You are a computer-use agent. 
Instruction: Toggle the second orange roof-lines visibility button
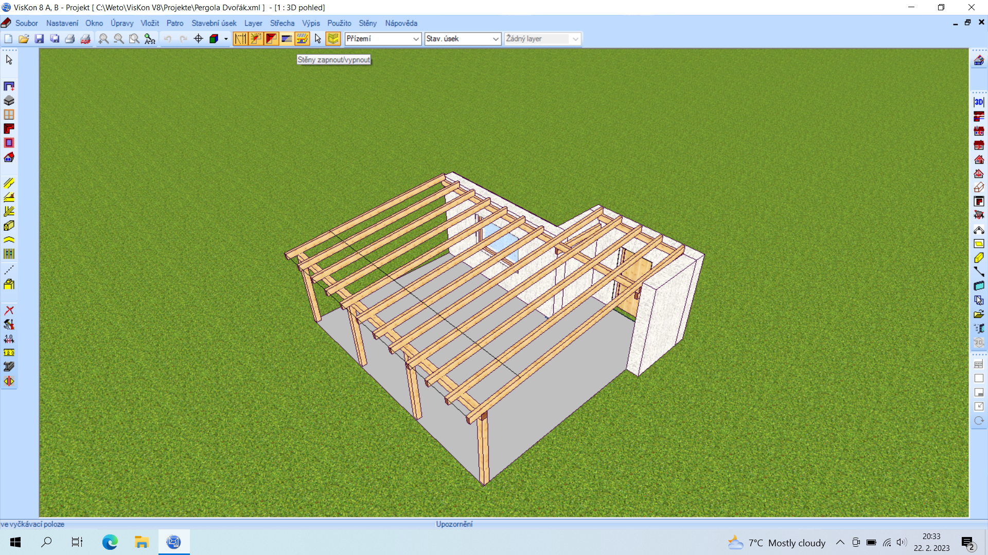(x=256, y=39)
